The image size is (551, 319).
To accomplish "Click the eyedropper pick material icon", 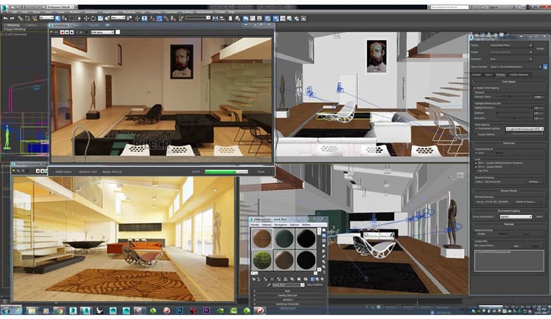I will (x=269, y=285).
